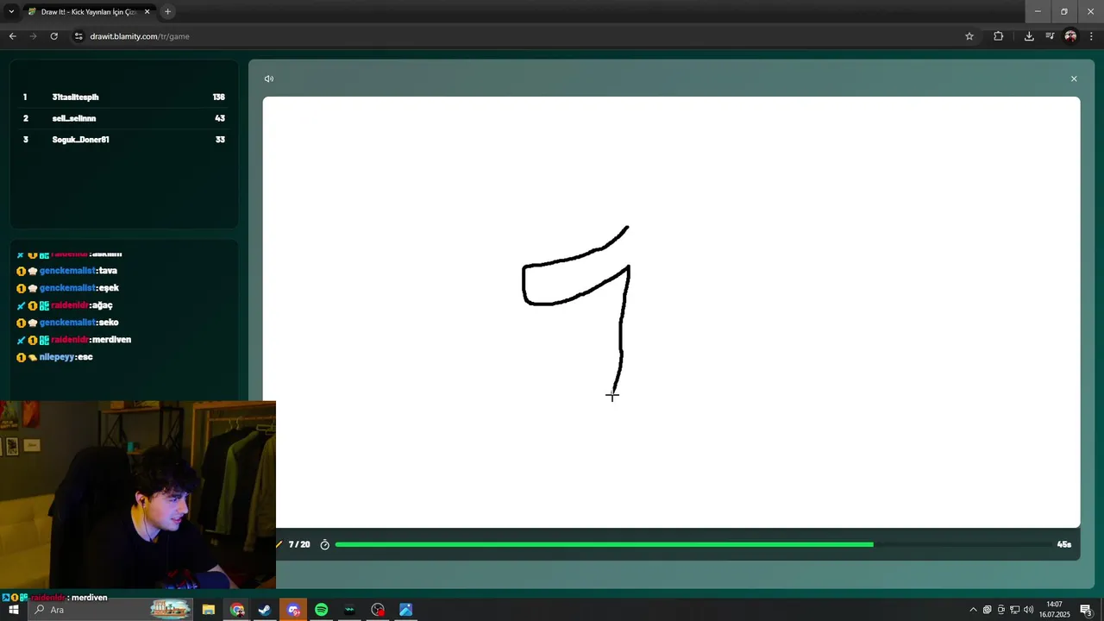Click the streamer webcam overlay
The image size is (1104, 621).
click(138, 495)
